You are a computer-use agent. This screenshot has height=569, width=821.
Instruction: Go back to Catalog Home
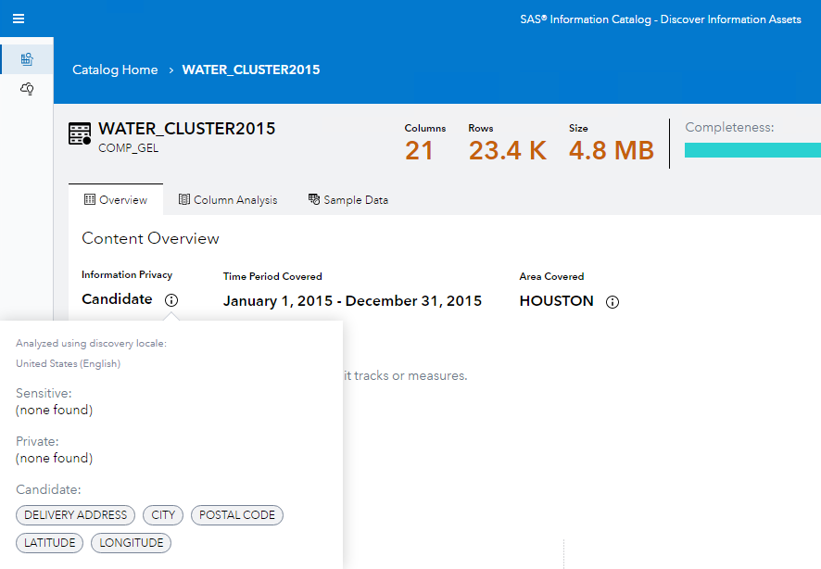115,70
